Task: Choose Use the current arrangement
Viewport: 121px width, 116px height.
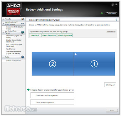Action: tap(52, 95)
